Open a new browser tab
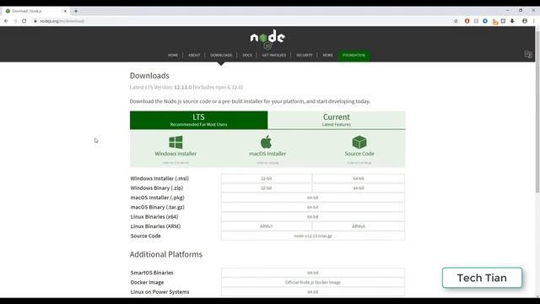The height and width of the screenshot is (304, 540). coord(76,11)
